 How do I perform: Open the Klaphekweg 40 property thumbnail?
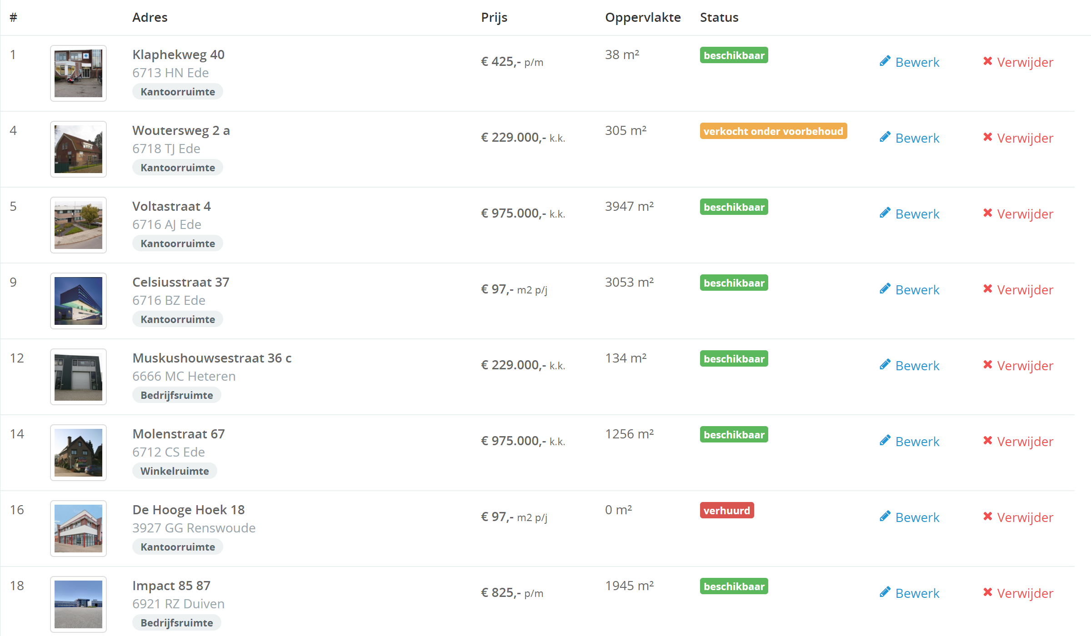78,73
